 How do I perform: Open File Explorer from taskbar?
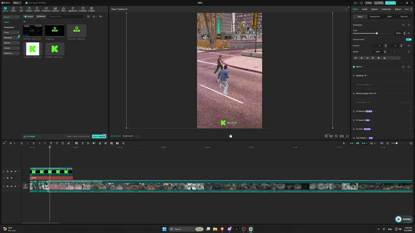click(x=215, y=229)
